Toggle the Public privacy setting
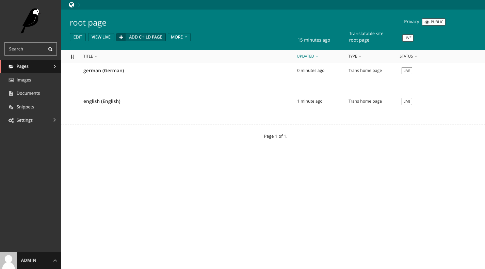Image resolution: width=485 pixels, height=269 pixels. (434, 22)
